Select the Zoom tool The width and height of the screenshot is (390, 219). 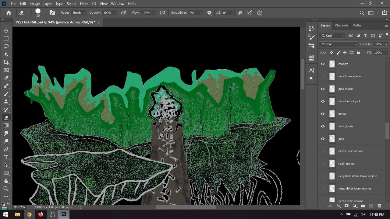click(x=6, y=189)
